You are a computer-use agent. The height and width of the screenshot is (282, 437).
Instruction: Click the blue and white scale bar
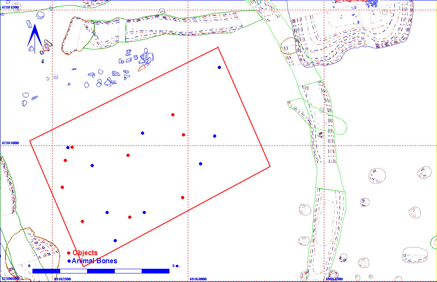click(x=101, y=271)
